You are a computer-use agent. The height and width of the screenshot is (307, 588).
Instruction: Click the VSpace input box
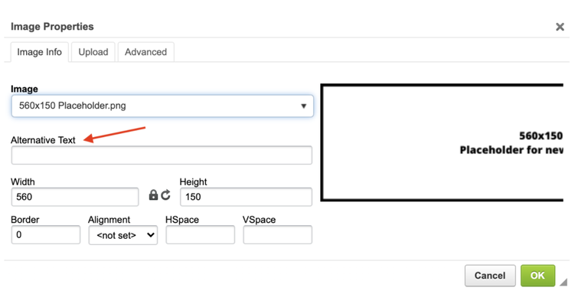[x=277, y=236]
